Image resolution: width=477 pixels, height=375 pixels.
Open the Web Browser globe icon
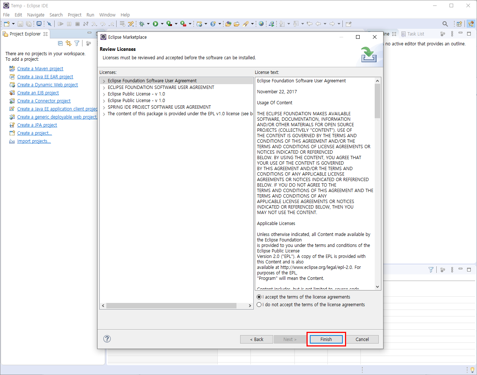pyautogui.click(x=261, y=24)
